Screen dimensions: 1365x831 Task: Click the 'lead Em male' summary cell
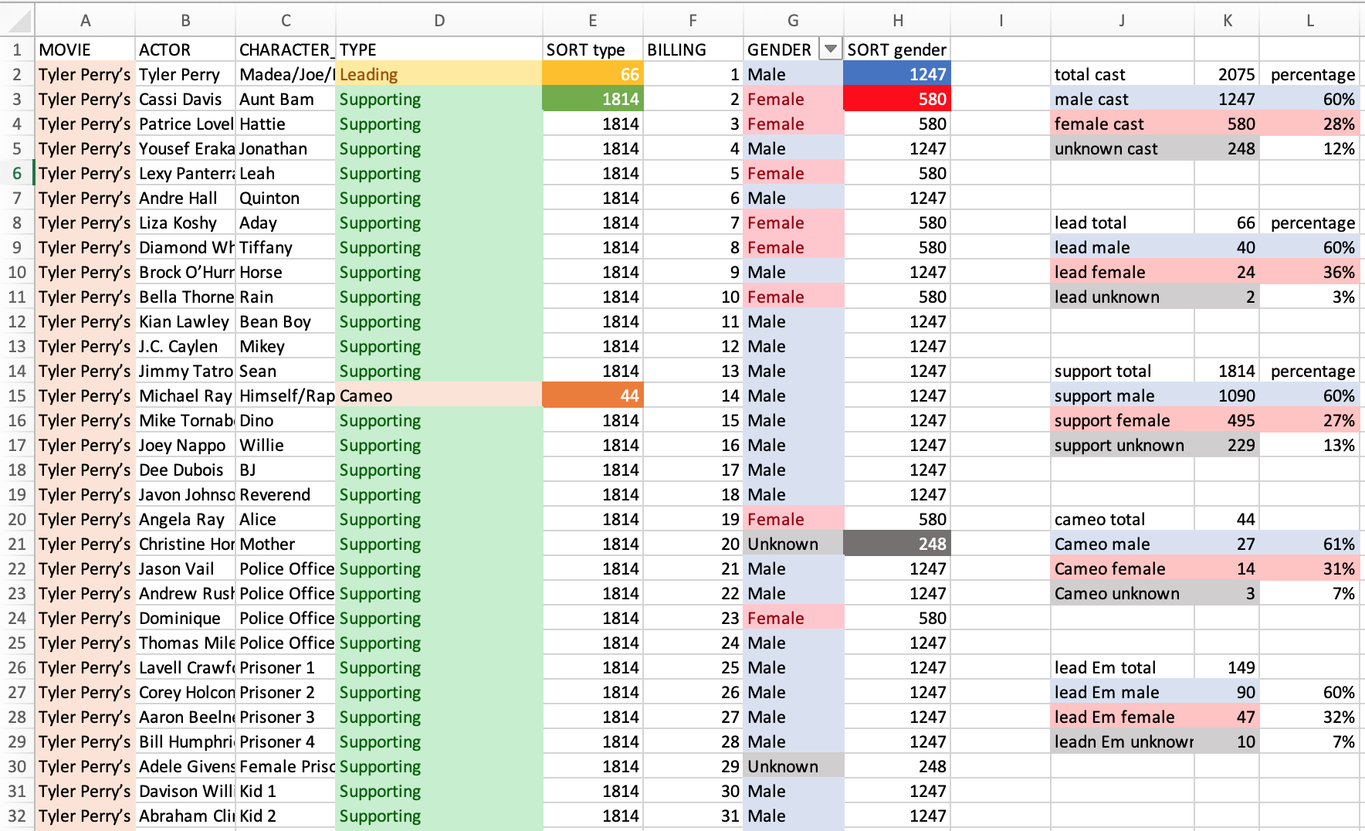click(x=1122, y=692)
